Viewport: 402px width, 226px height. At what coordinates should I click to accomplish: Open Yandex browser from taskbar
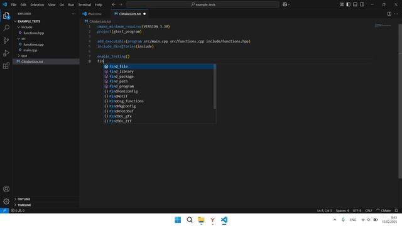212,220
